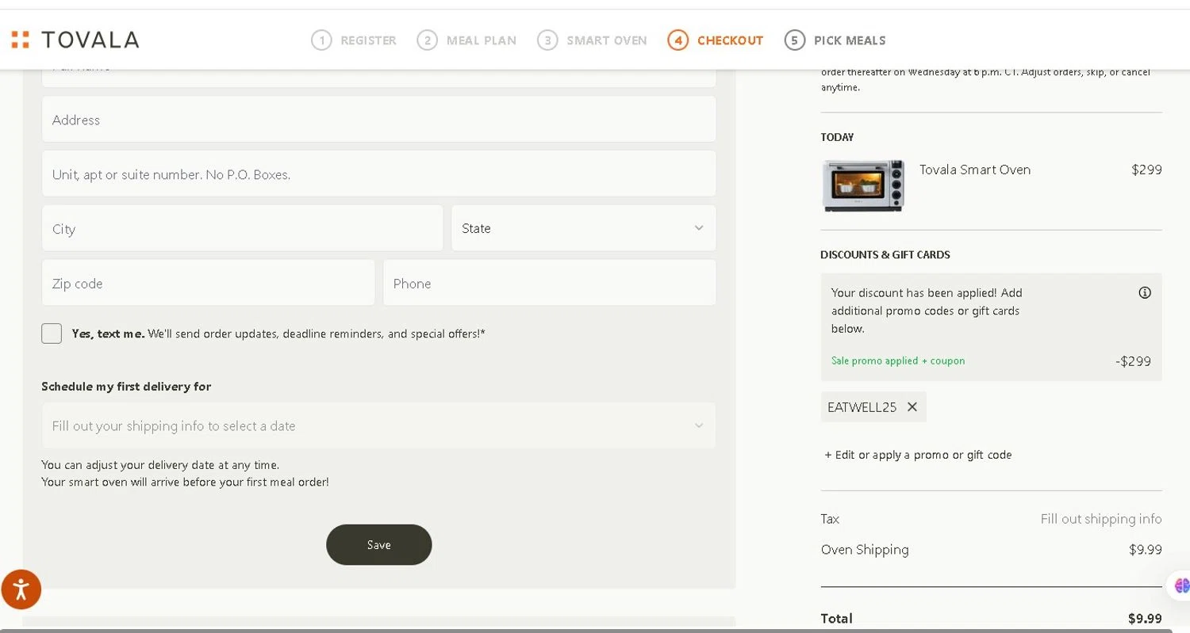Click the step 5 circle icon
This screenshot has height=633, width=1190.
[794, 40]
